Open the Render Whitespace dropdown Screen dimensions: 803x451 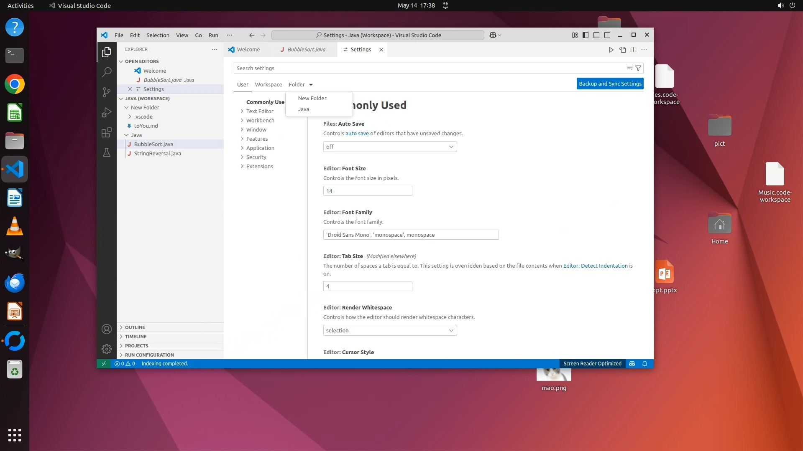point(390,330)
